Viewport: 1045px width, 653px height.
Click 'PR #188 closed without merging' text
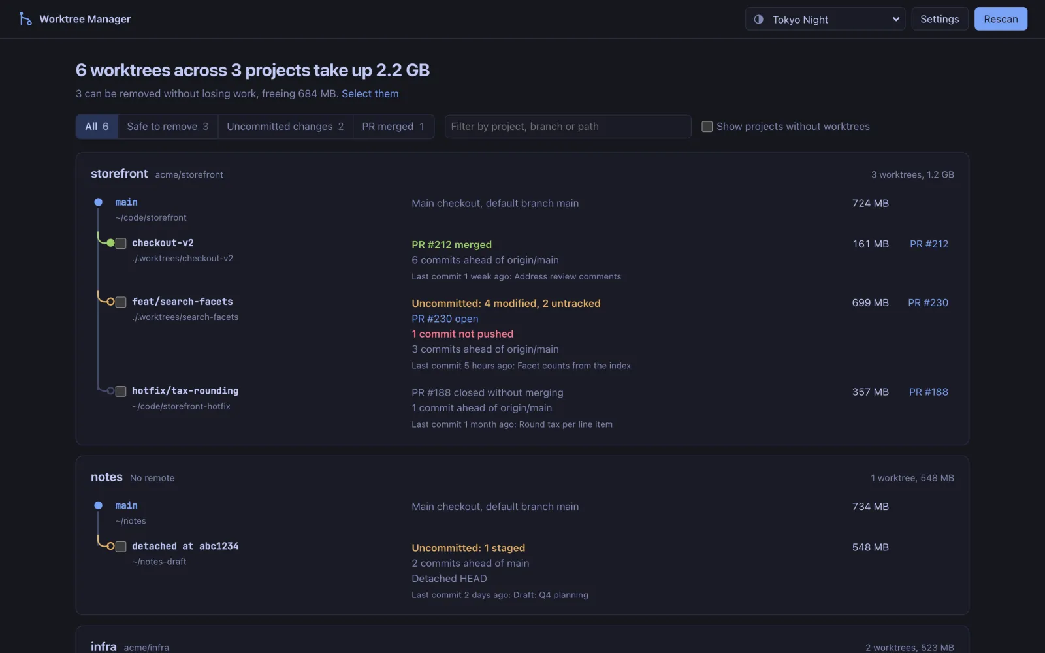pyautogui.click(x=487, y=392)
